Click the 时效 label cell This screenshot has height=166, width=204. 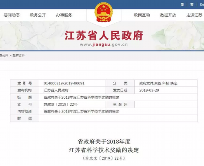pos(24,118)
